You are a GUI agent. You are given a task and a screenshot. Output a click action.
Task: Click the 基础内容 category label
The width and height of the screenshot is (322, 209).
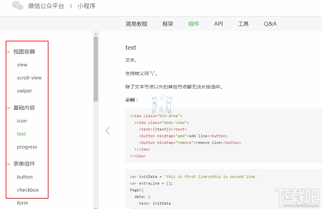tap(24, 108)
